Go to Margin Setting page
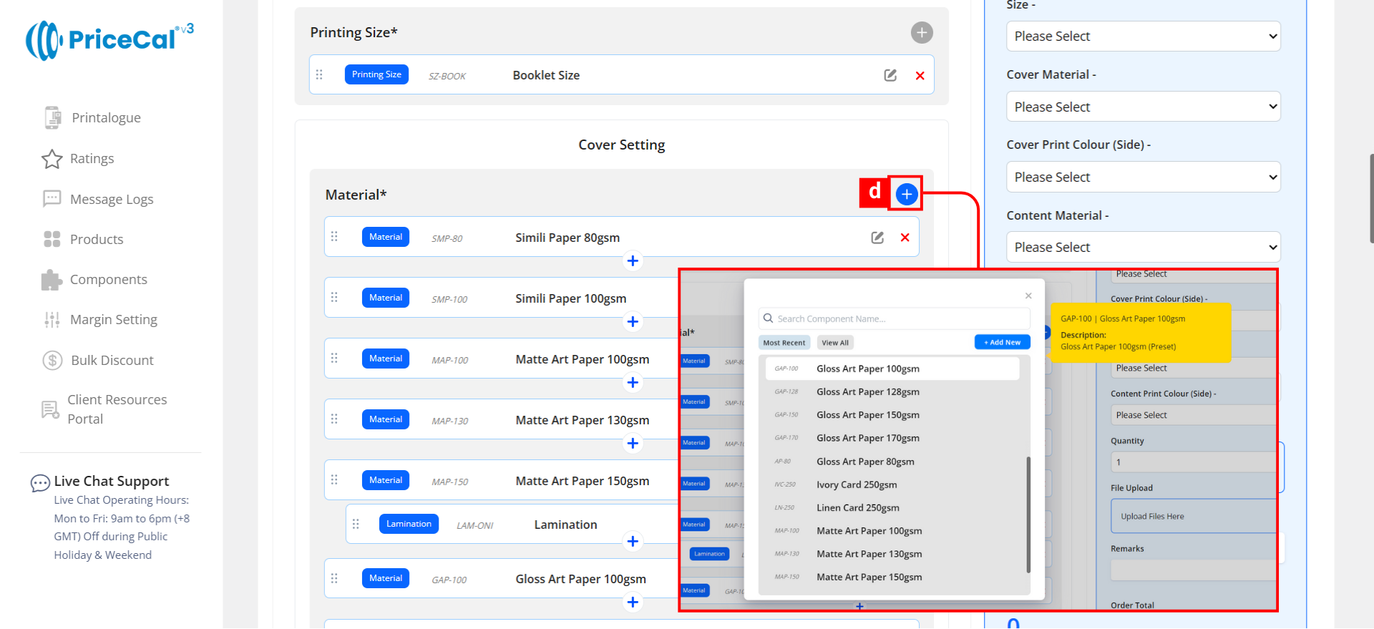The image size is (1374, 629). (x=113, y=320)
